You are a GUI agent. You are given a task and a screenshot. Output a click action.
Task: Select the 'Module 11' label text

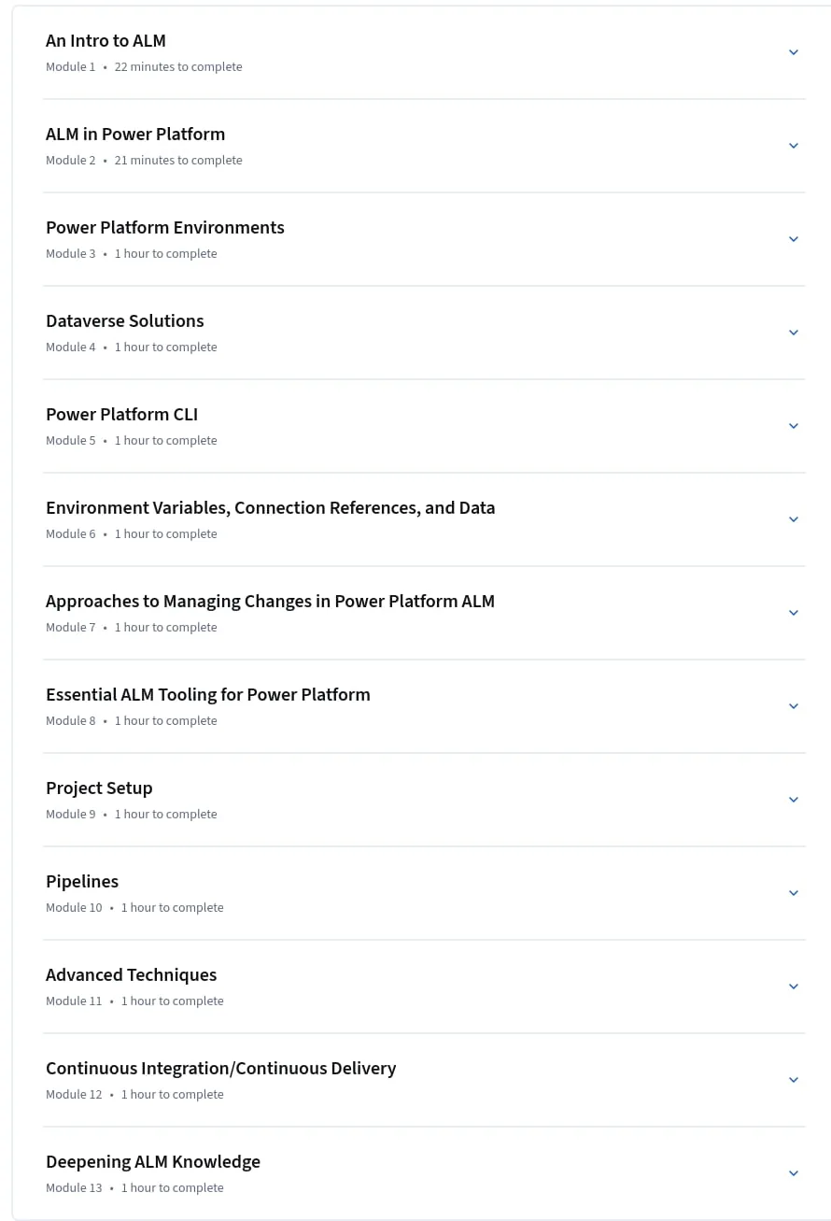[x=74, y=1001]
